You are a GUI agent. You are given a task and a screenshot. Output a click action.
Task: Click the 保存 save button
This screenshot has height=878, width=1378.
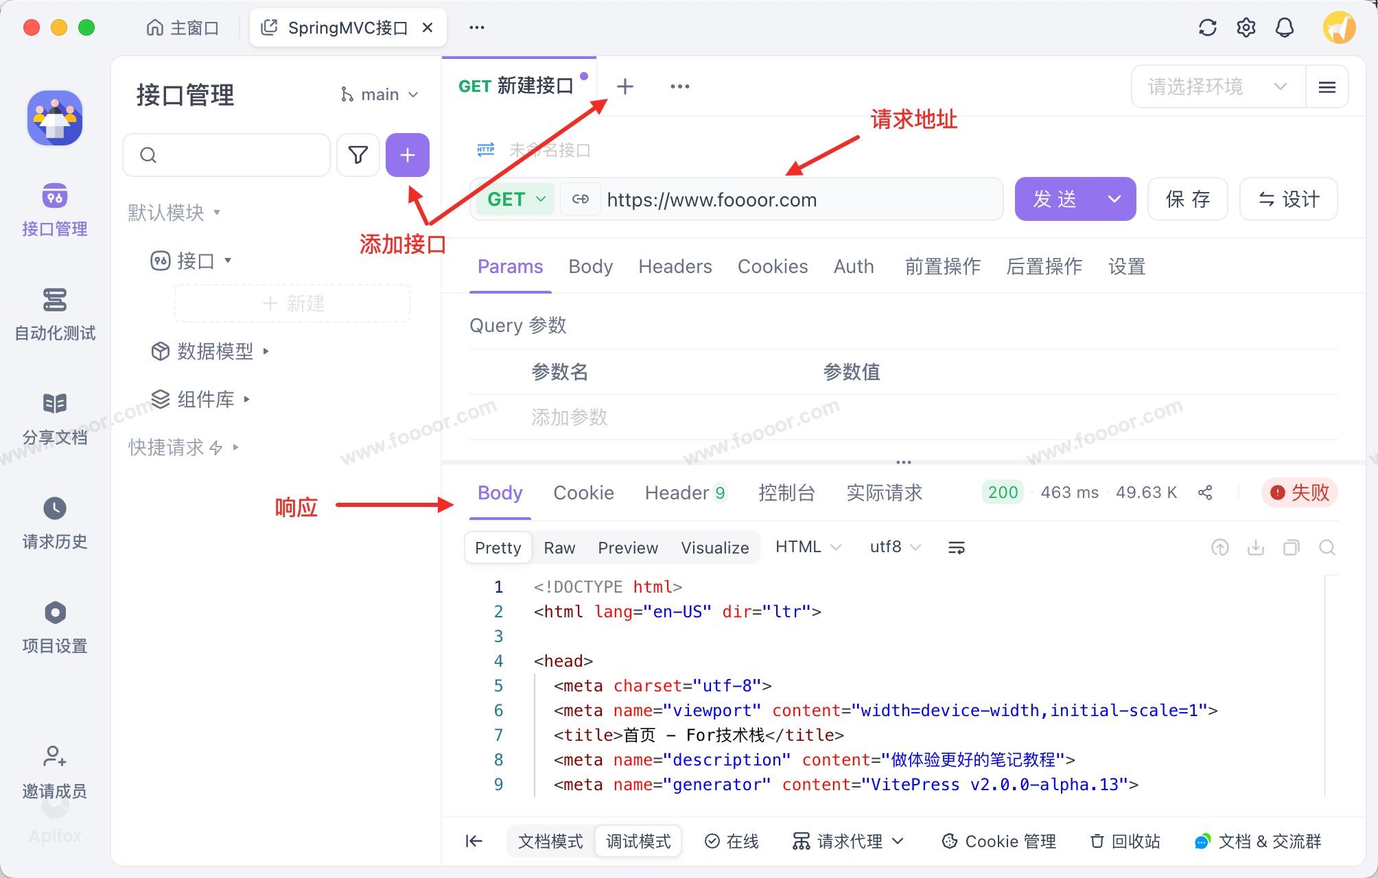point(1187,200)
